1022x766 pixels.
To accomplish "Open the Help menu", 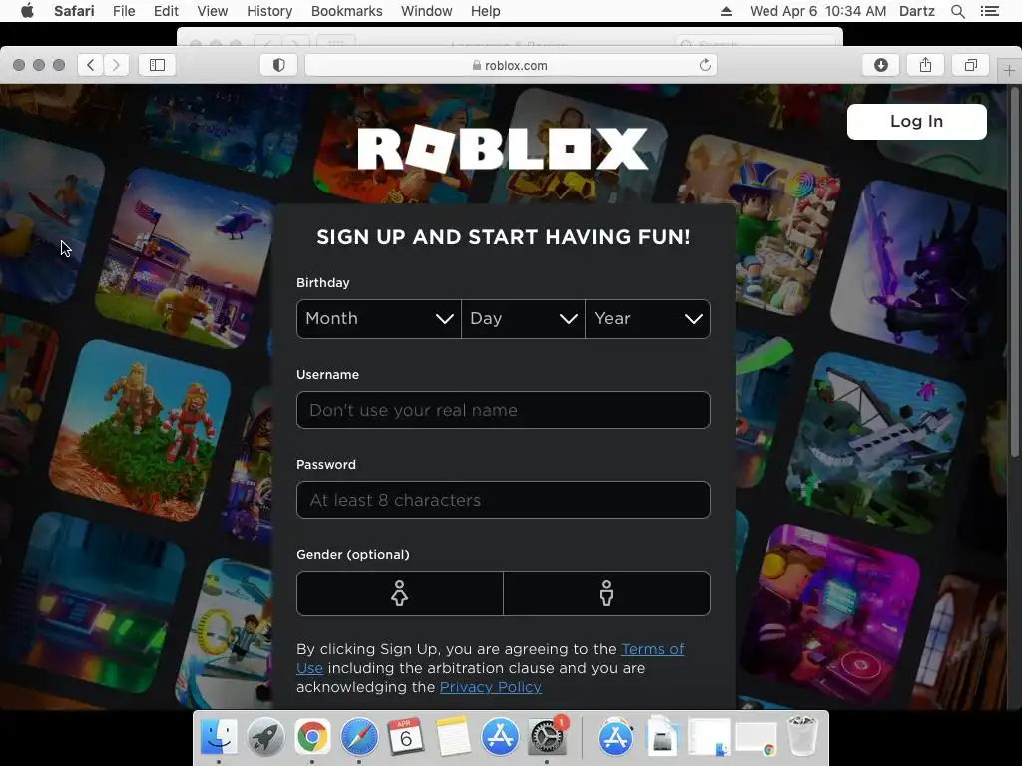I will [x=486, y=11].
